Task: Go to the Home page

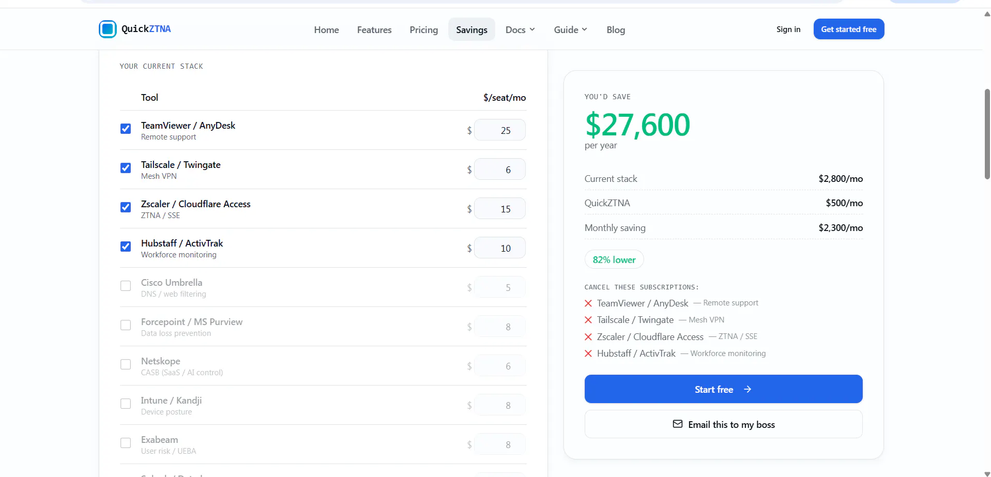Action: coord(327,29)
